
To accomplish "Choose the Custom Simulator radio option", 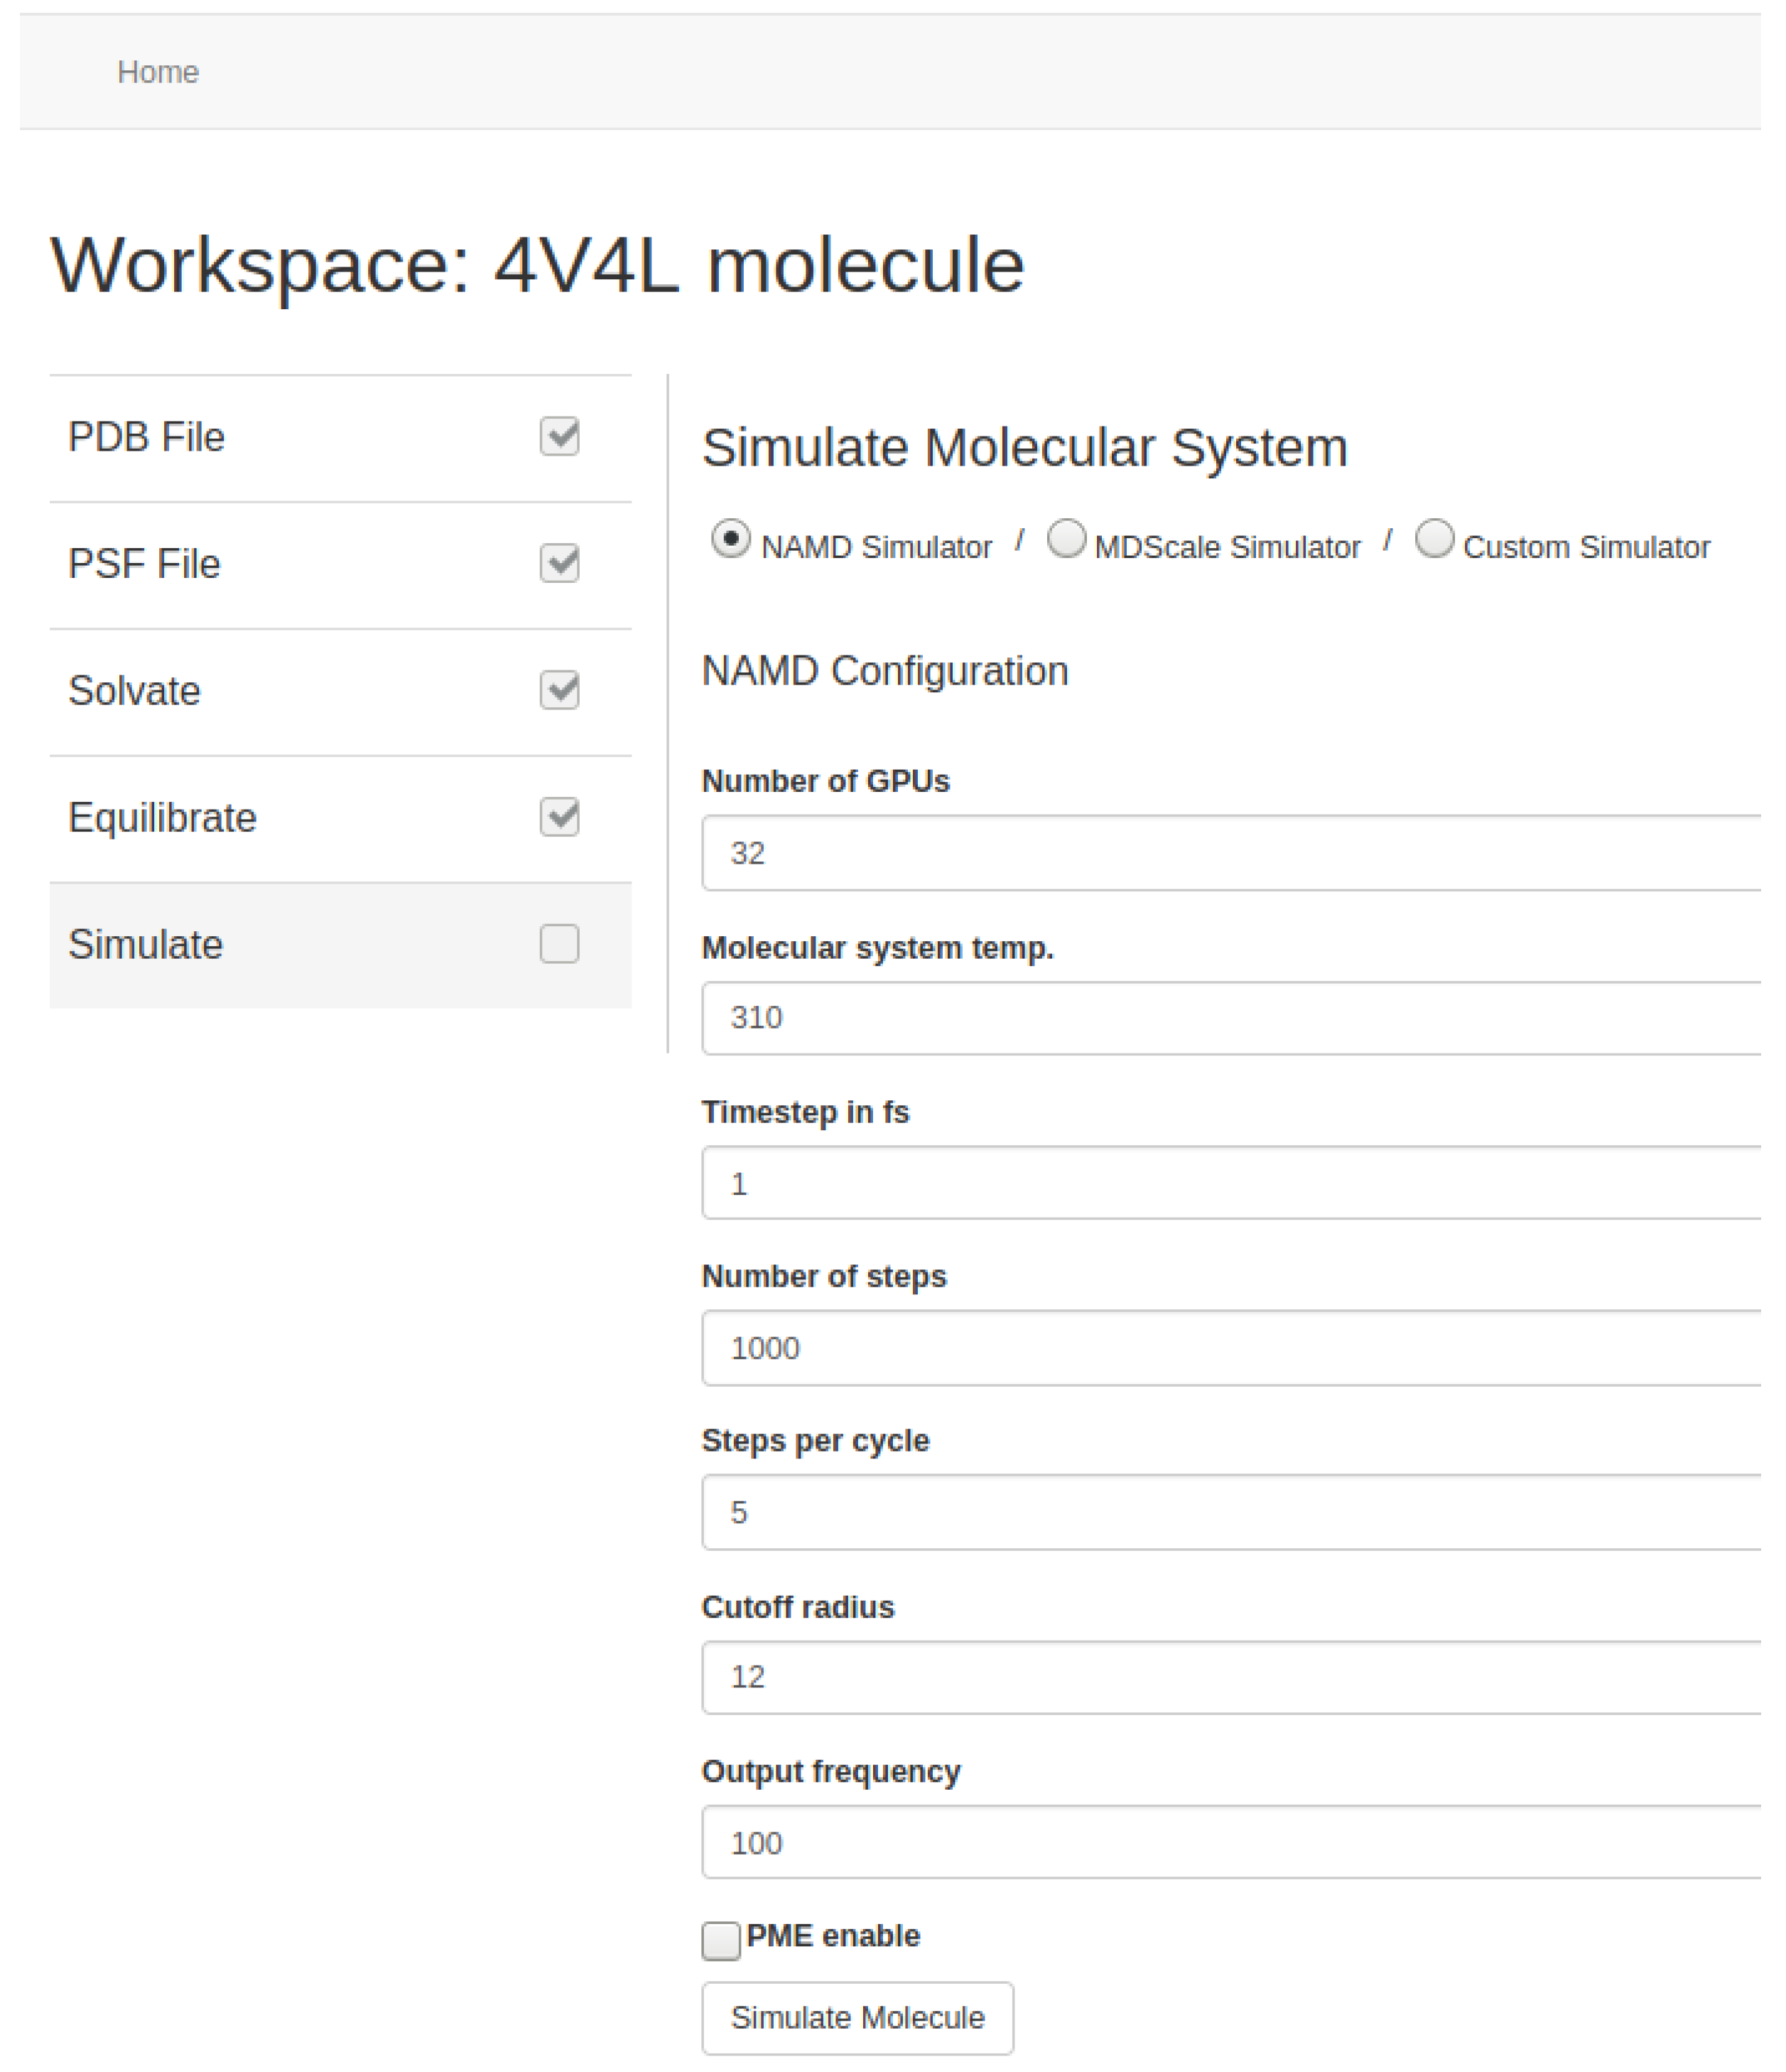I will [1434, 538].
